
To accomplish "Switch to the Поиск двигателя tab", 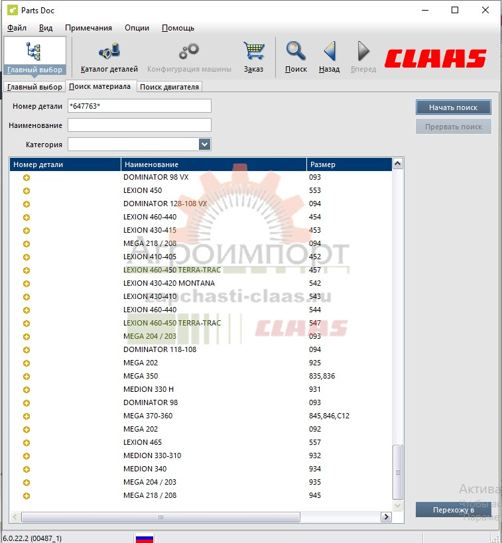I will [169, 87].
